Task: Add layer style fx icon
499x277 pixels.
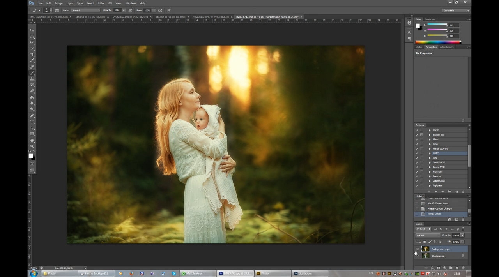Action: pyautogui.click(x=432, y=268)
